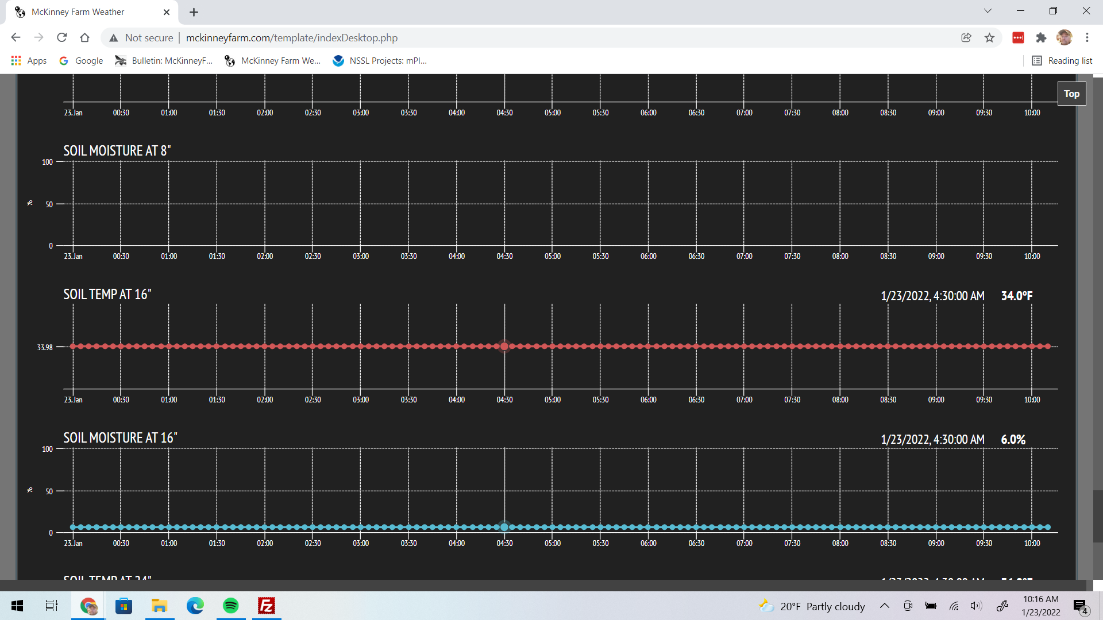Open a new browser tab
1103x620 pixels.
coord(194,12)
